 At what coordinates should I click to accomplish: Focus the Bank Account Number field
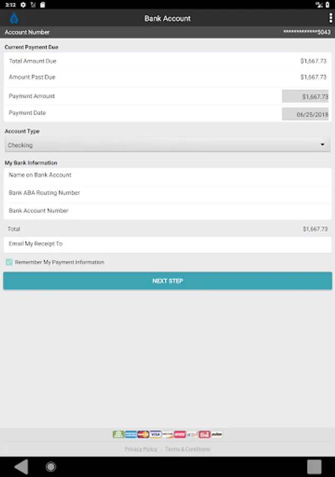tap(167, 210)
